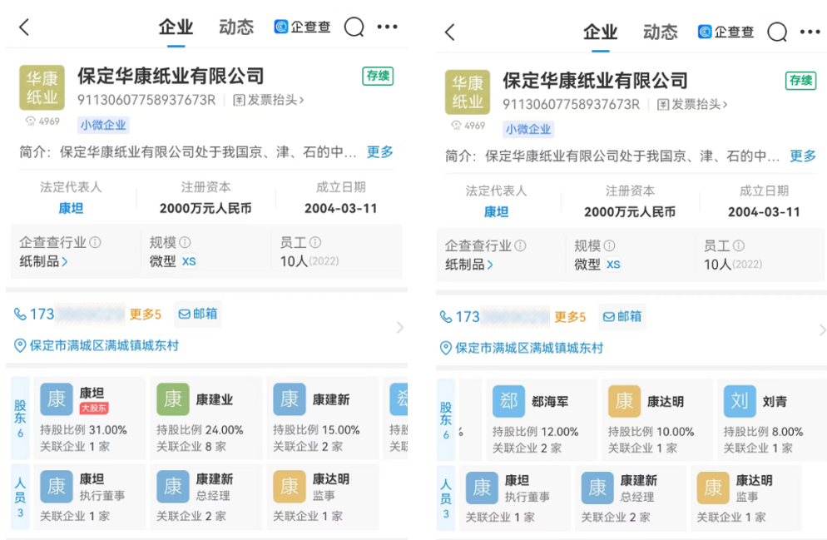Click the info icon beside 员工, left screenshot
The height and width of the screenshot is (540, 827).
[x=315, y=242]
